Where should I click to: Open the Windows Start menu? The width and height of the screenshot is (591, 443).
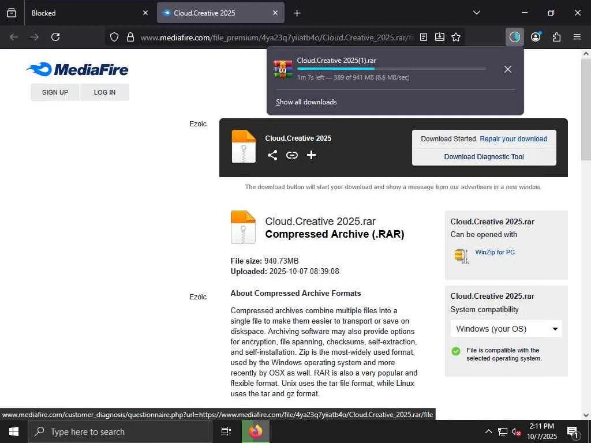14,431
